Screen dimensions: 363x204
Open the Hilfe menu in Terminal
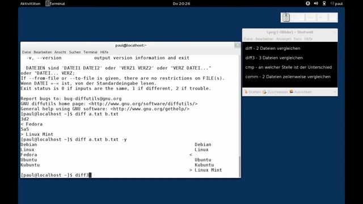pos(104,52)
